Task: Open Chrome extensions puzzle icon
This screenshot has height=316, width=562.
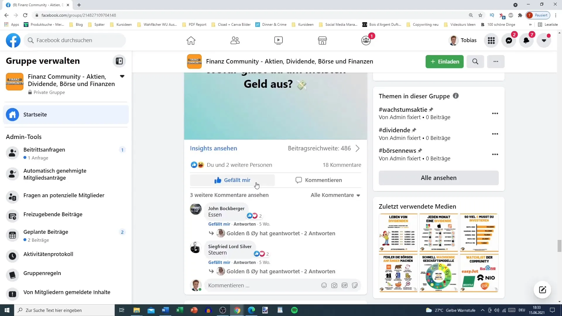Action: pos(520,15)
